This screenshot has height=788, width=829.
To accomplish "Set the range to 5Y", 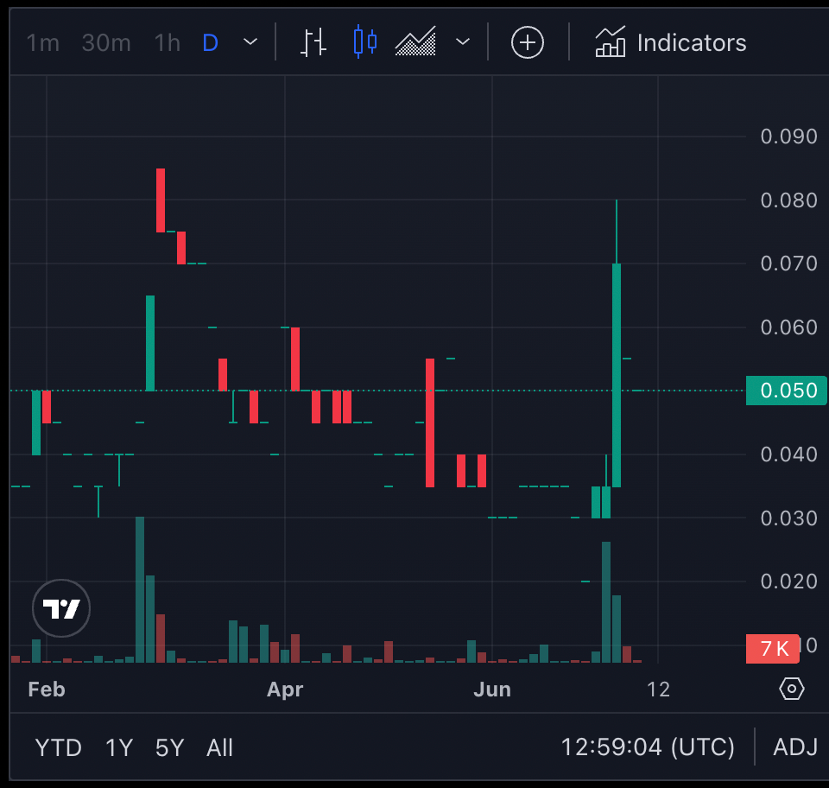I will point(170,747).
